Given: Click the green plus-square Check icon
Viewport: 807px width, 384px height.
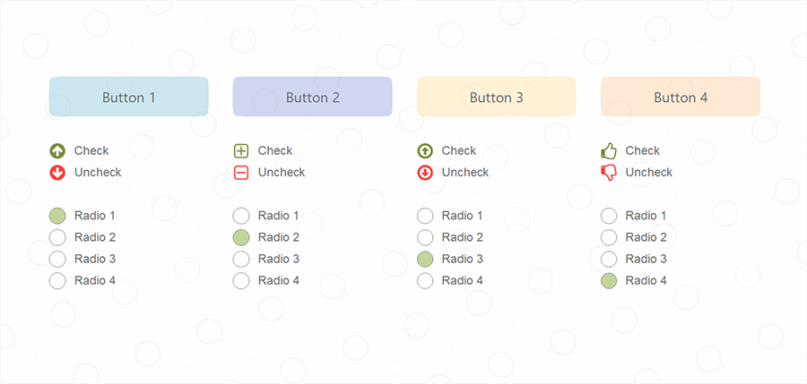Looking at the screenshot, I should click(x=241, y=151).
